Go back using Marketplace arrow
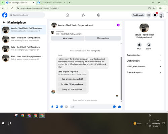Viewport: 168px width, 134px height. (4, 22)
